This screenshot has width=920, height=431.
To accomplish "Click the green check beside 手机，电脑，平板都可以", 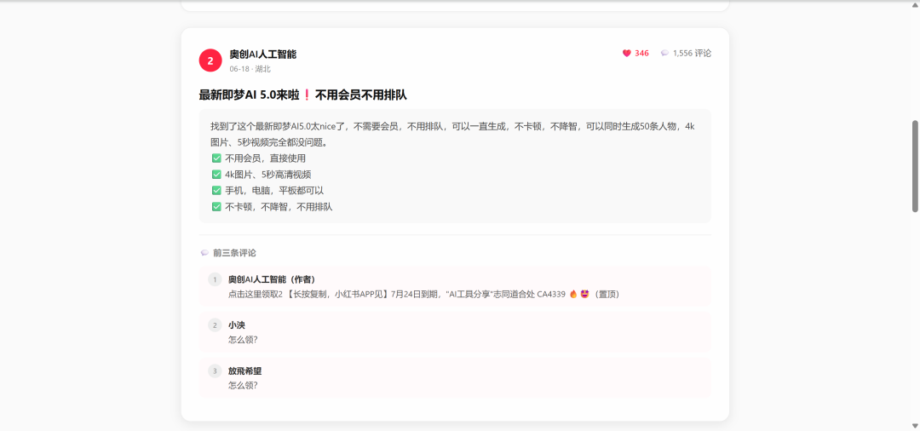I will [x=216, y=191].
